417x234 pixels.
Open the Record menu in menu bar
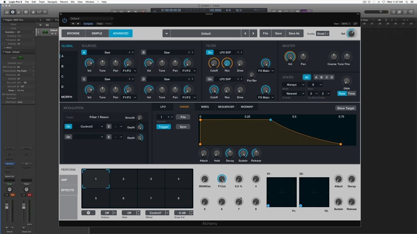[64, 2]
